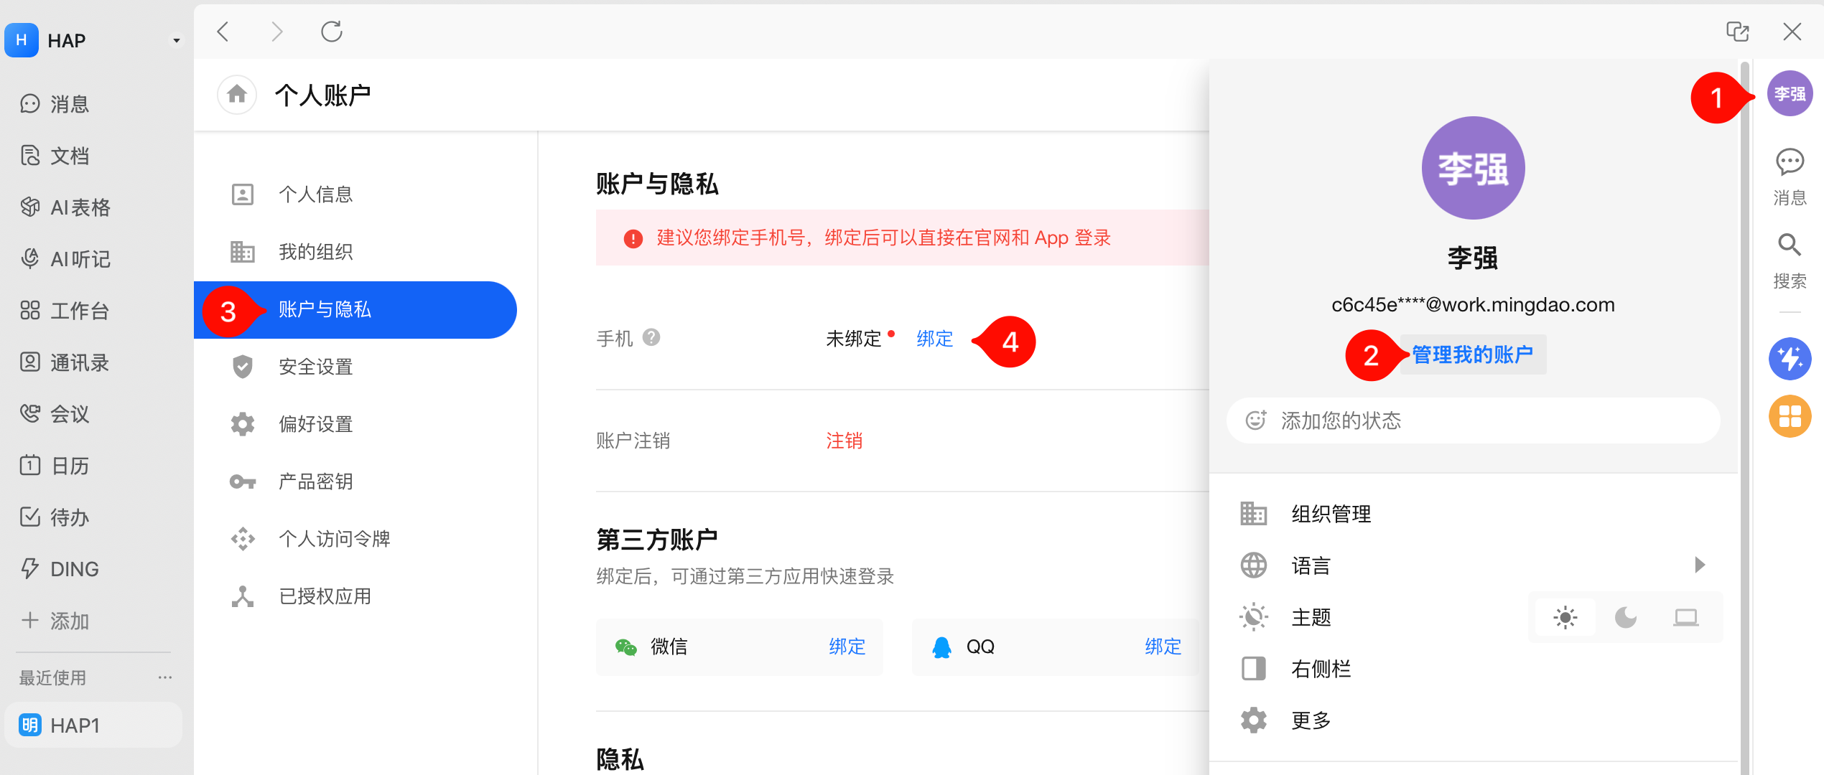Click 绑定 for the 微信 account

(x=847, y=647)
